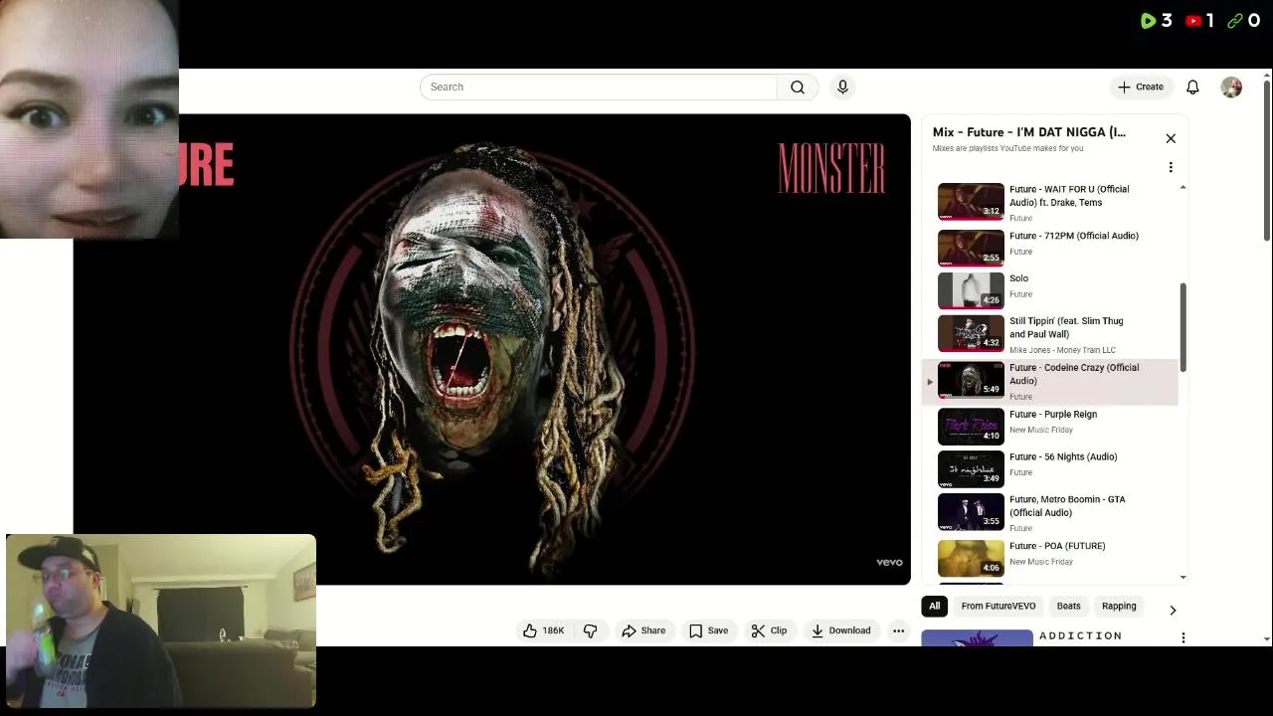Dislike the video

pyautogui.click(x=590, y=630)
